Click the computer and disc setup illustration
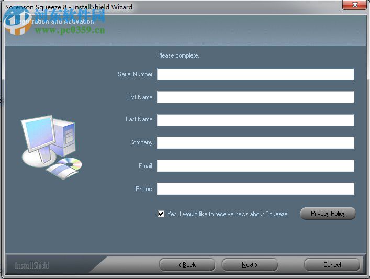 [52, 147]
